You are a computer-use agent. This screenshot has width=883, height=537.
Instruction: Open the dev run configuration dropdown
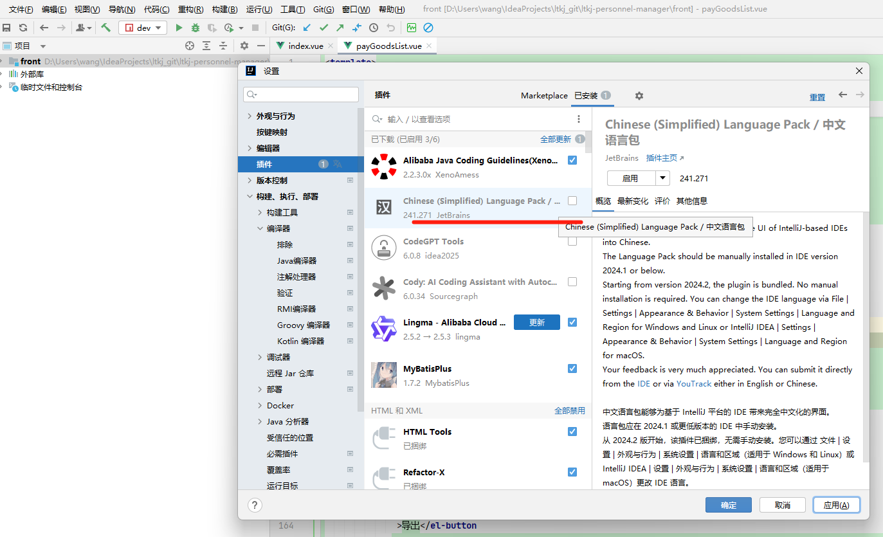pyautogui.click(x=143, y=28)
